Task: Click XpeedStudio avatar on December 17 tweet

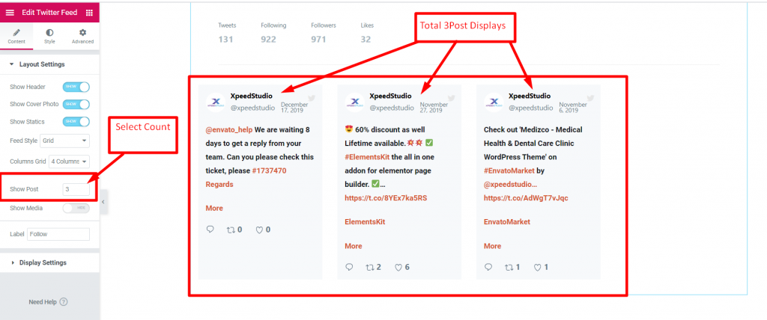Action: click(216, 102)
